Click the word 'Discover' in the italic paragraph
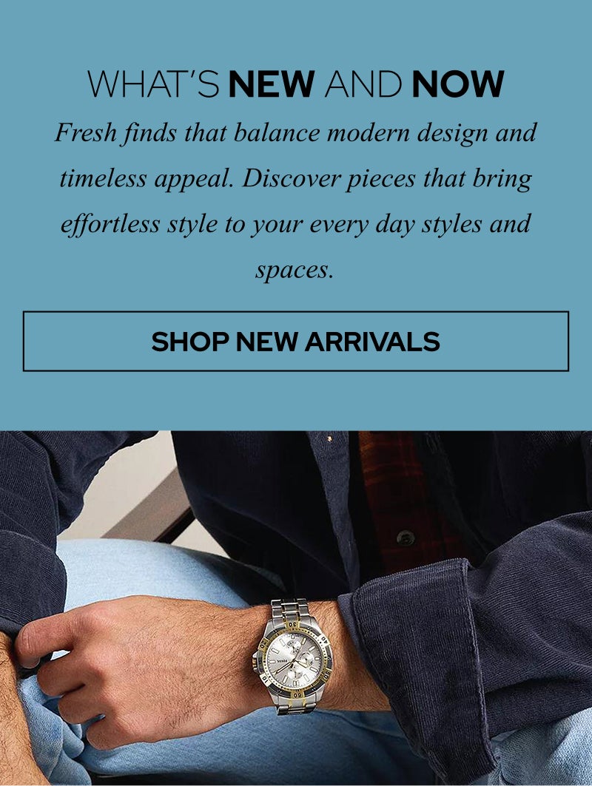Viewport: 592px width, 786px height. pos(292,179)
